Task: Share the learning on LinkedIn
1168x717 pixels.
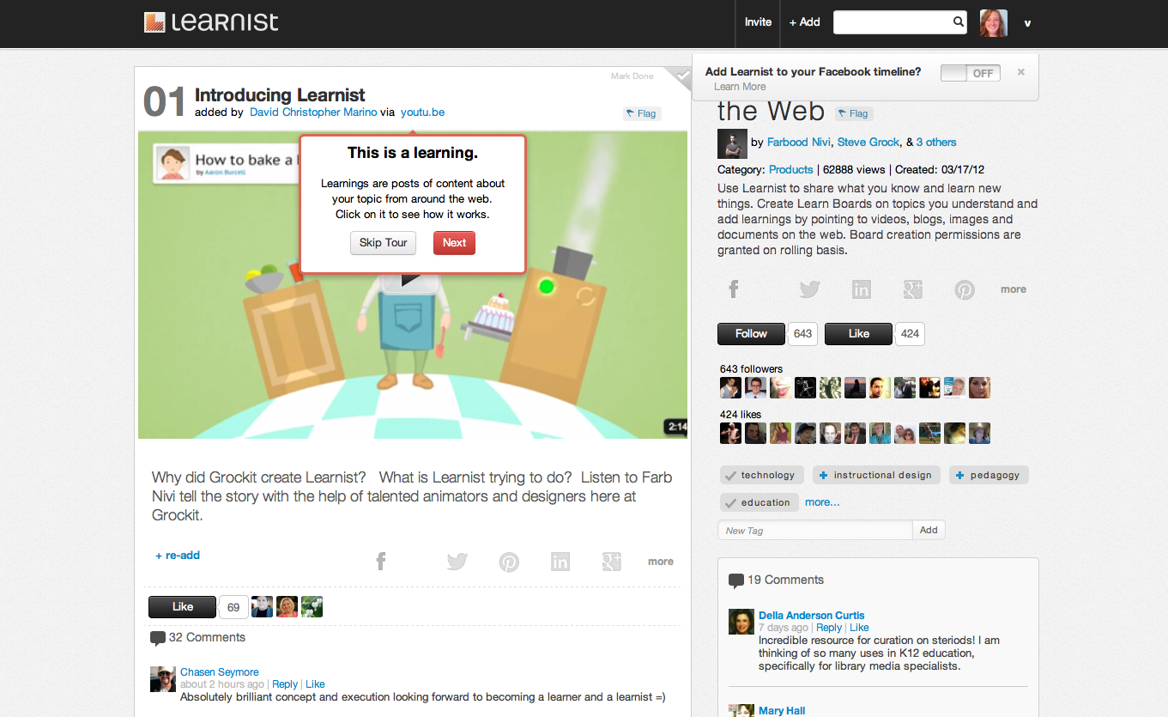Action: 560,562
